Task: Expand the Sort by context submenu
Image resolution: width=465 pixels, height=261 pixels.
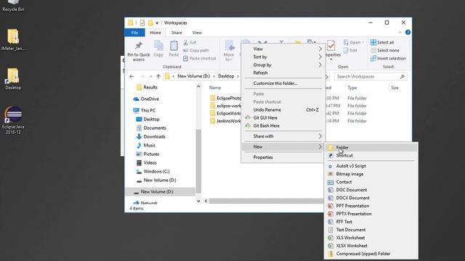Action: coord(283,57)
